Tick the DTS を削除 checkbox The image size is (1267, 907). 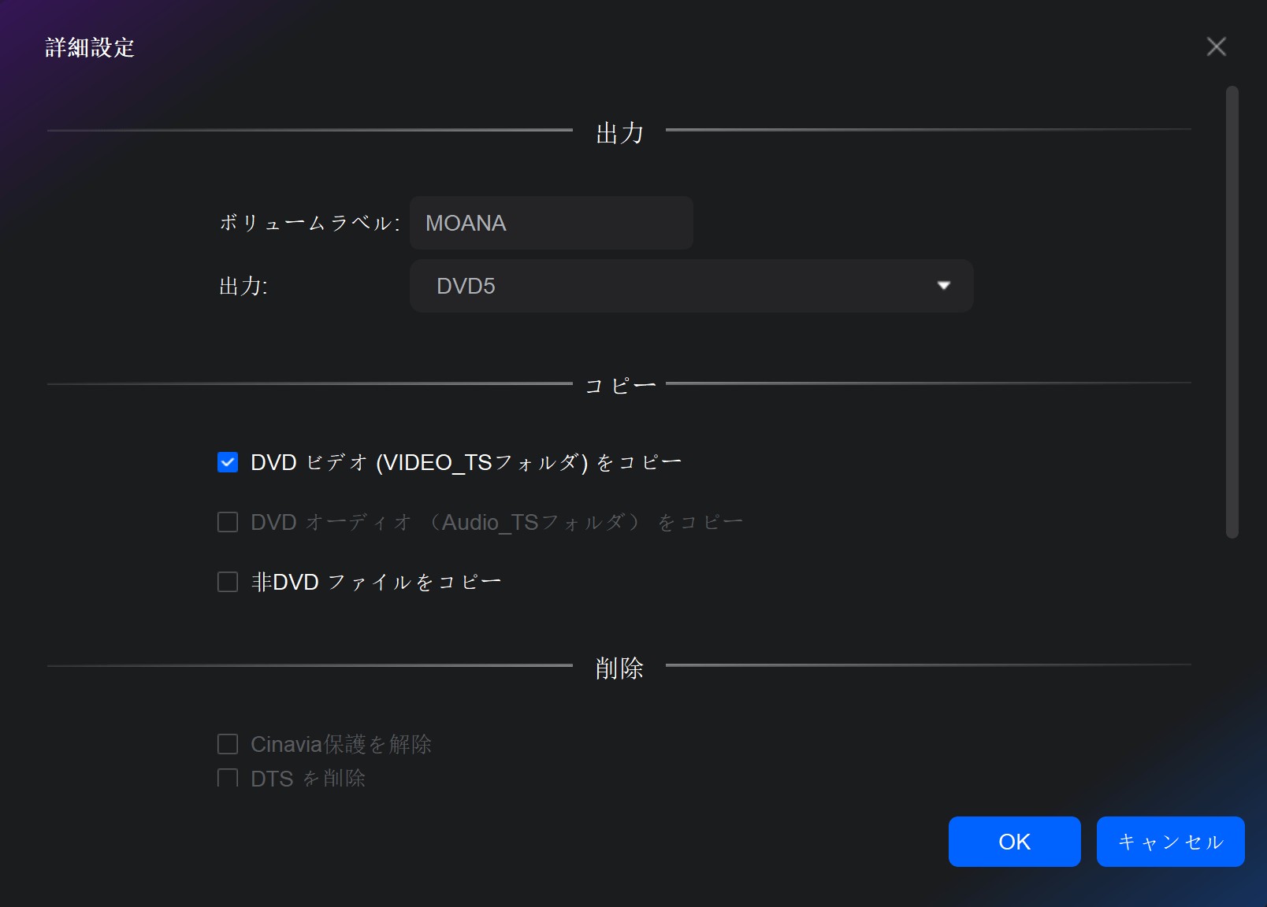point(228,778)
